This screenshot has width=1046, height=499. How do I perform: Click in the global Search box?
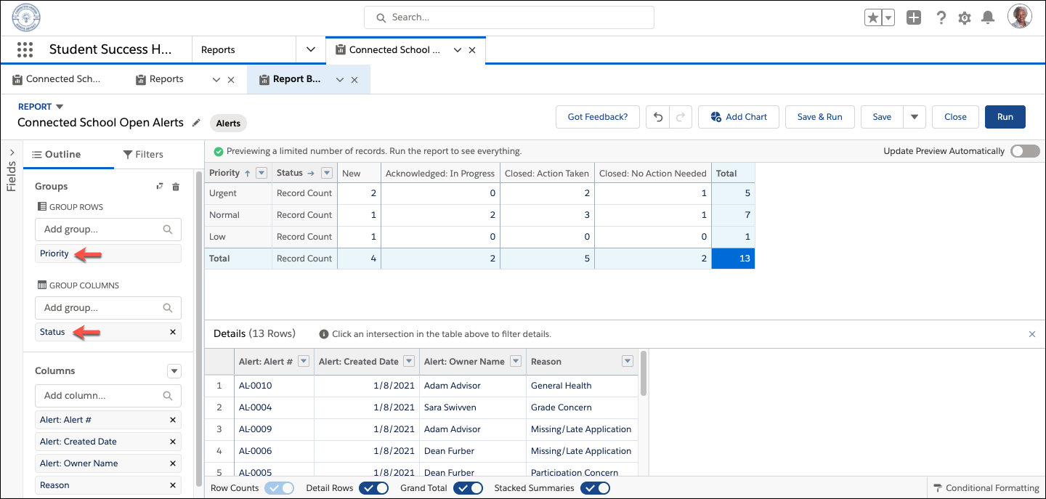click(508, 17)
